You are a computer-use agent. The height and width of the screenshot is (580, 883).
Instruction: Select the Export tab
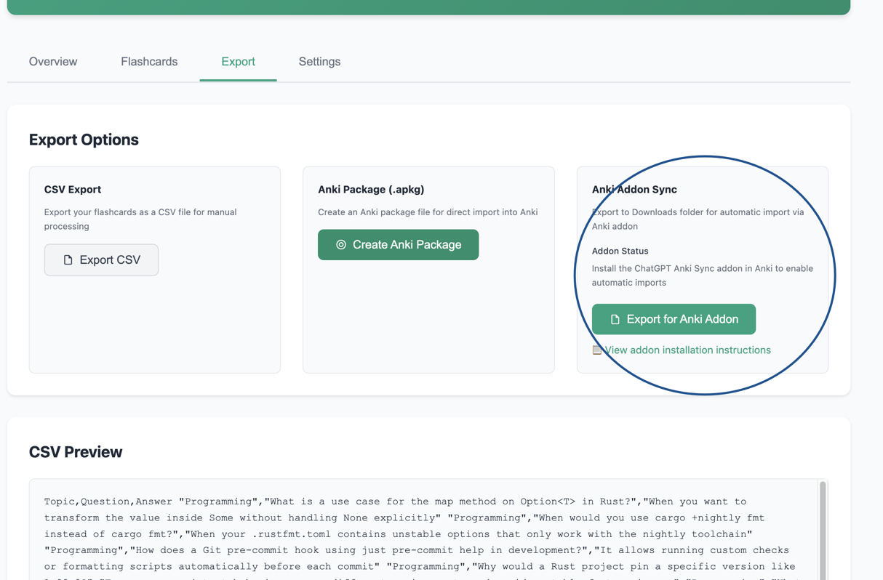point(238,62)
